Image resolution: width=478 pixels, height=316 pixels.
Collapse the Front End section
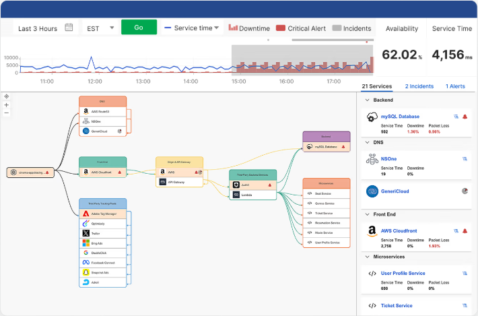pos(368,214)
